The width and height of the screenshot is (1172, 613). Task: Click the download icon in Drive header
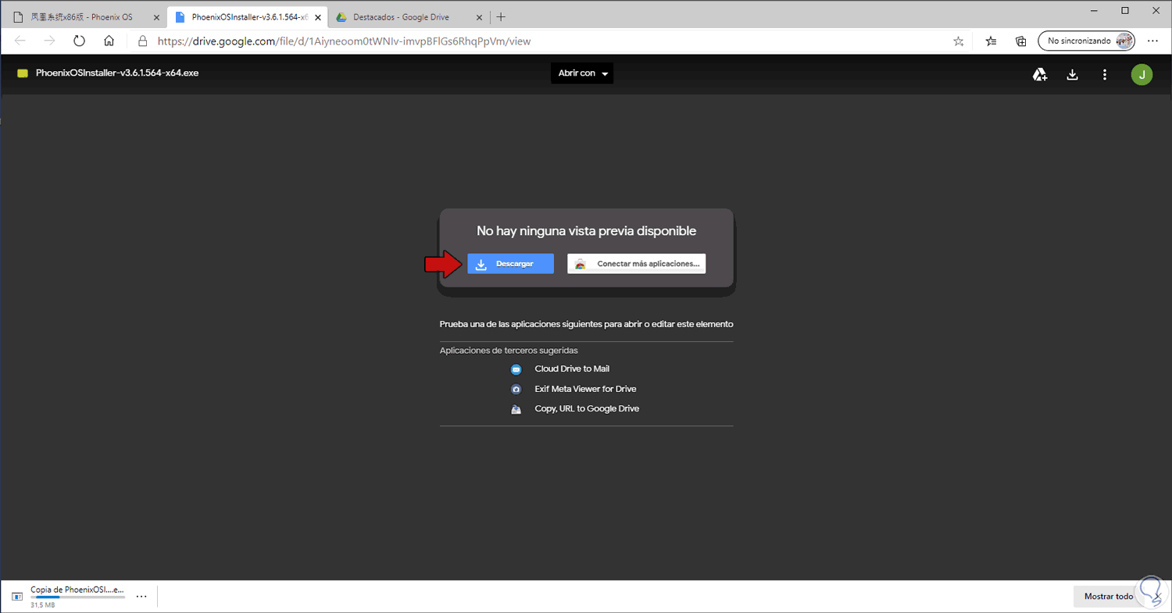(x=1073, y=74)
